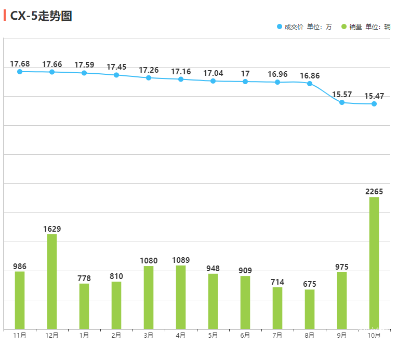The image size is (397, 346).
Task: Click the 17.04 price point marker
Action: coord(213,81)
